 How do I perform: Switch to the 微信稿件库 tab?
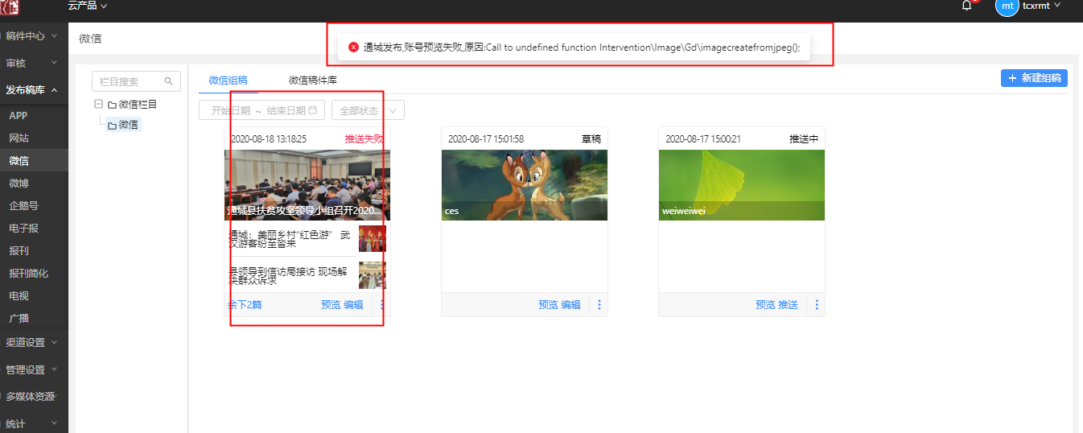312,80
